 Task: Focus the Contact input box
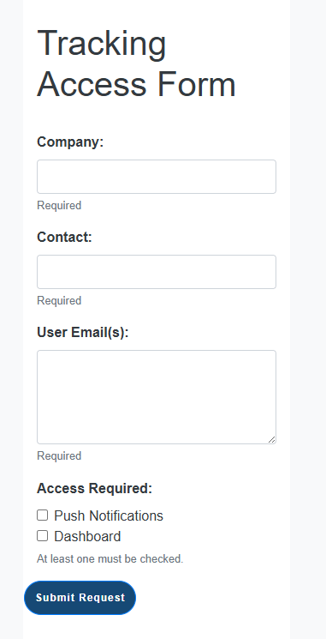(157, 272)
